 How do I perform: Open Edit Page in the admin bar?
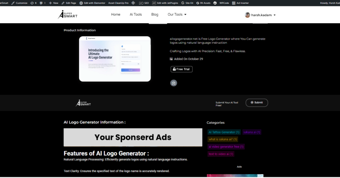69,3
